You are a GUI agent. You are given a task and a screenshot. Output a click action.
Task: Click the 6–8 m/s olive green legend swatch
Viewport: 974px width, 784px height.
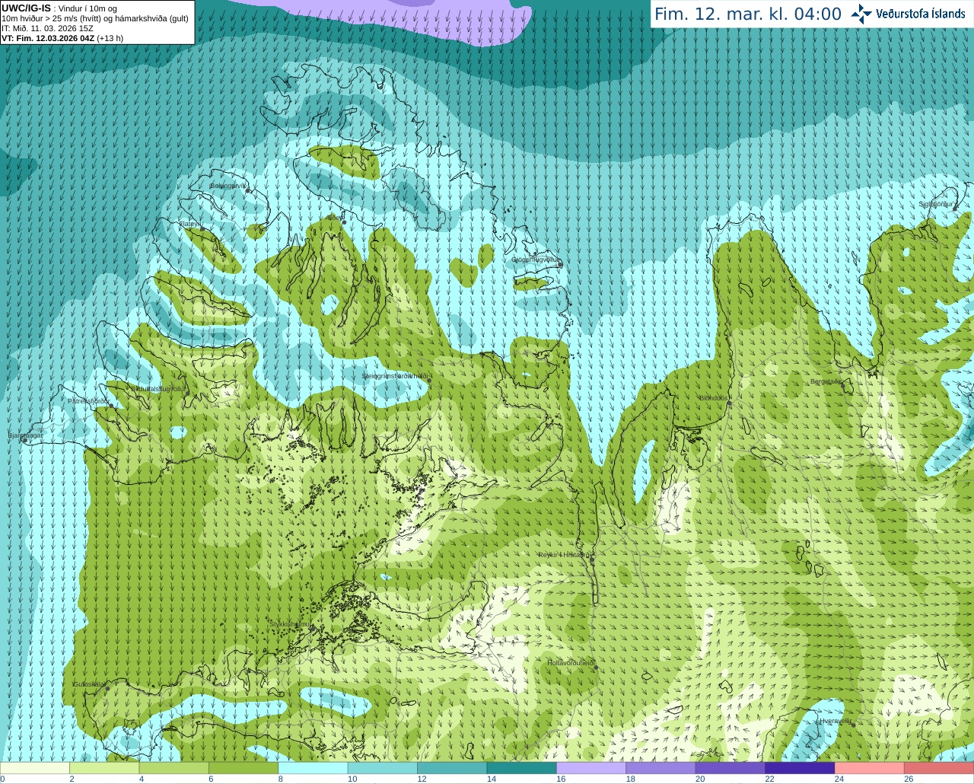243,768
